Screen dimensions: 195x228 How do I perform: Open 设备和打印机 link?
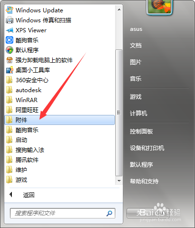[147, 148]
